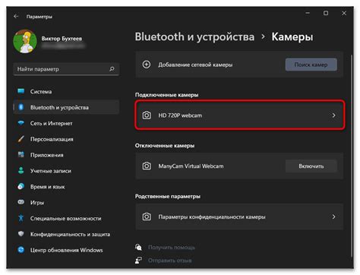Viewport: 360px width, 275px height.
Task: Click the 'Получить помощь' link
Action: click(172, 247)
